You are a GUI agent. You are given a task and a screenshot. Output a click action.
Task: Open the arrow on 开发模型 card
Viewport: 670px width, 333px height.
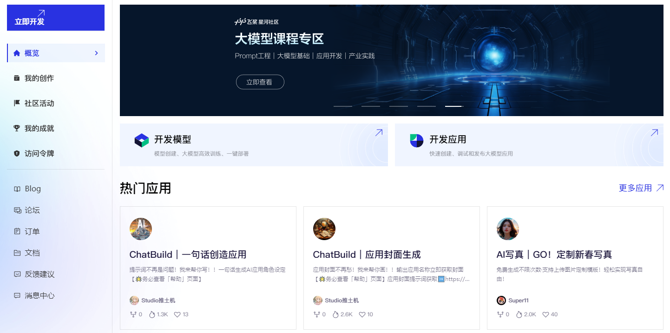(379, 133)
